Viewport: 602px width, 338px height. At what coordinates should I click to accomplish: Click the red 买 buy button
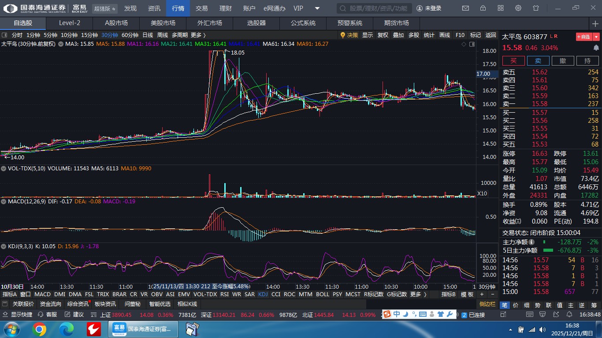[513, 61]
